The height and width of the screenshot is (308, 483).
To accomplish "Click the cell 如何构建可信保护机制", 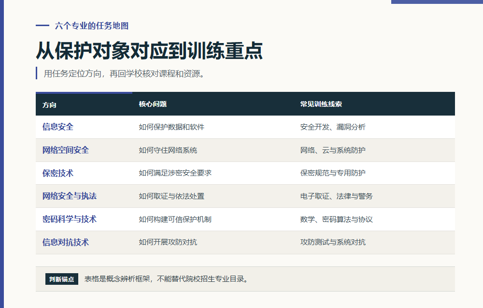I will (x=175, y=219).
